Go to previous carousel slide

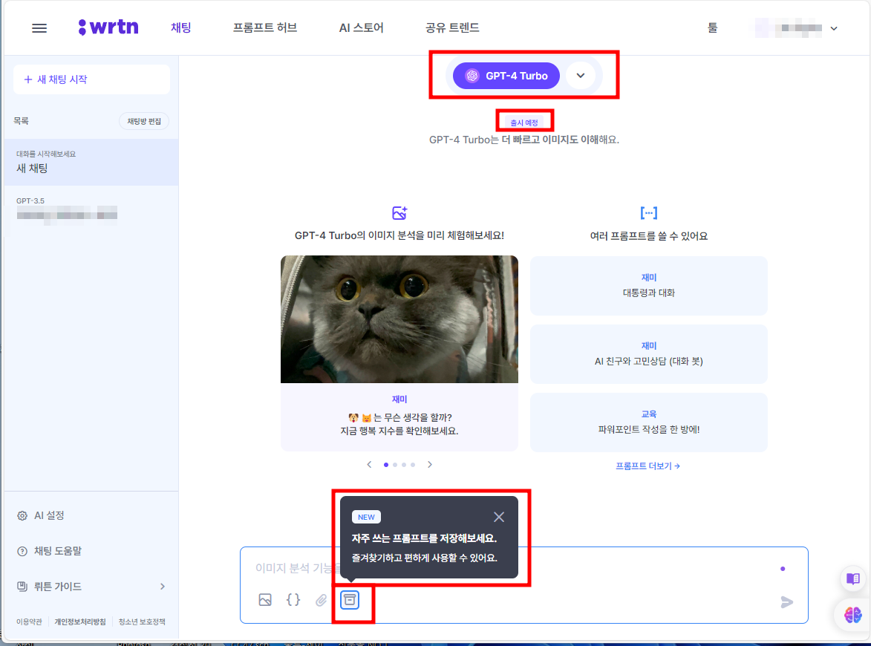tap(369, 464)
